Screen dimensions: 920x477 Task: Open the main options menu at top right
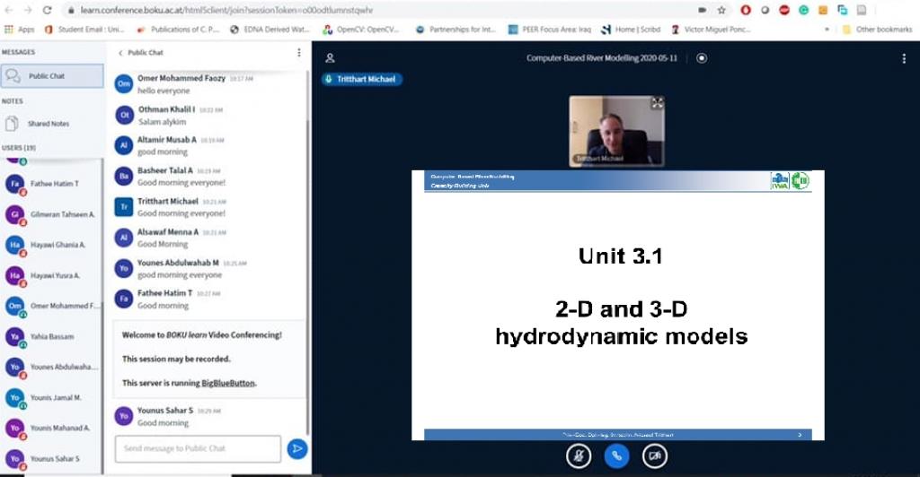(904, 58)
